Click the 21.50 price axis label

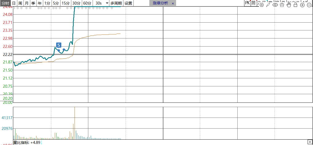tap(8, 70)
